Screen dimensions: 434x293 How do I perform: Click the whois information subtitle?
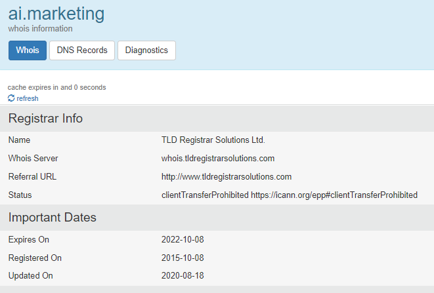click(x=40, y=29)
